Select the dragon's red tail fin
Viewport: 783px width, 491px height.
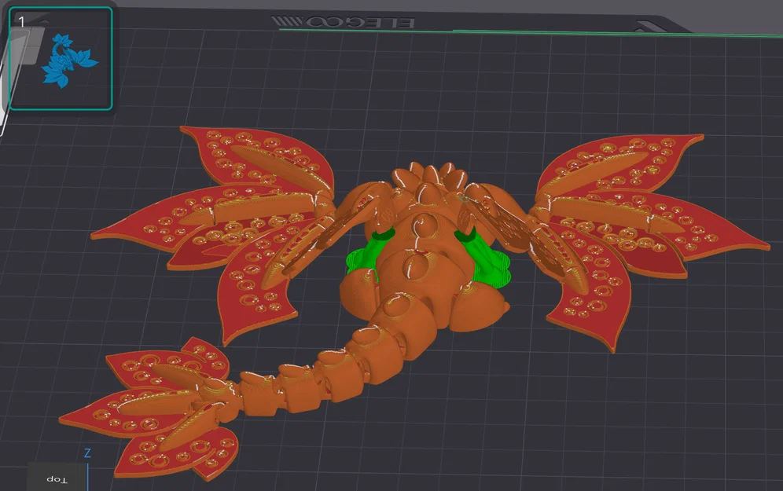[x=150, y=409]
